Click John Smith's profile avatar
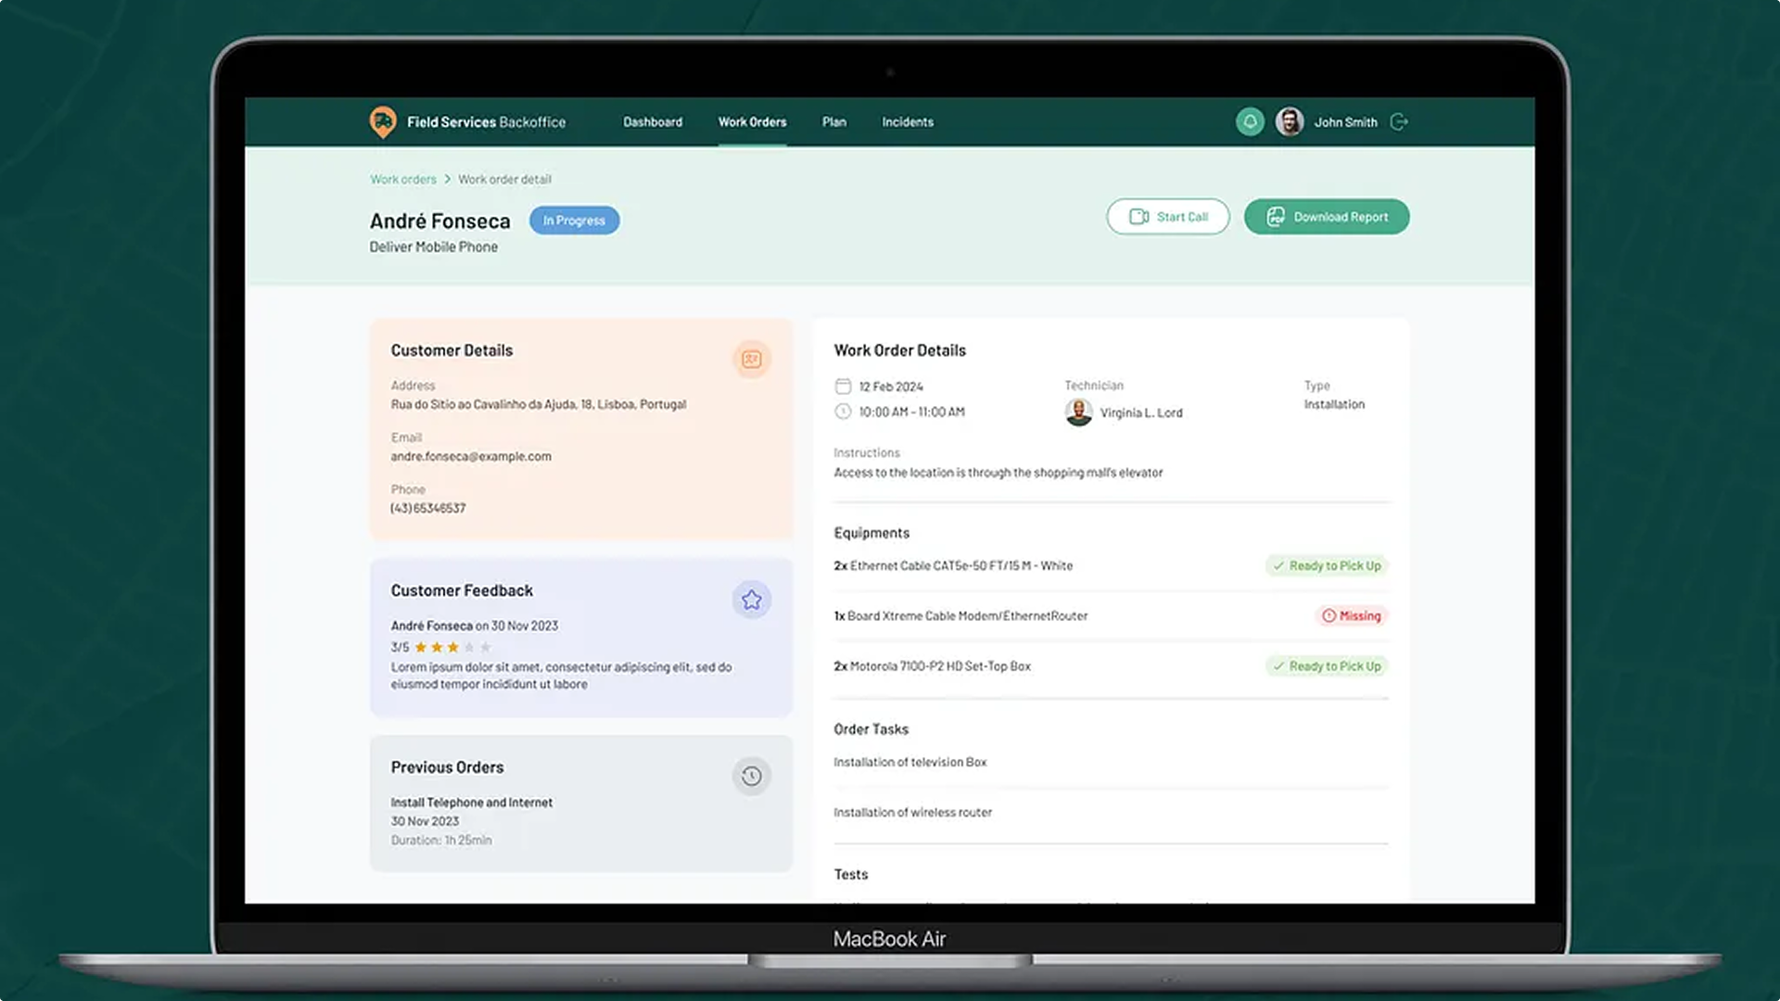Screen dimensions: 1780x1001 pyautogui.click(x=1290, y=121)
